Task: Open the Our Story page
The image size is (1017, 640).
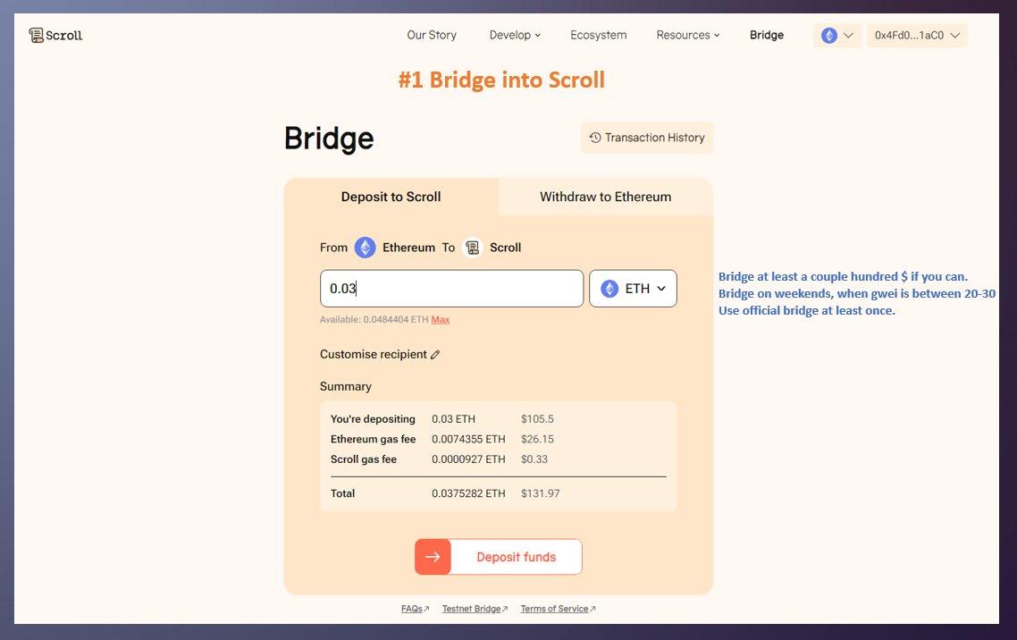Action: 432,35
